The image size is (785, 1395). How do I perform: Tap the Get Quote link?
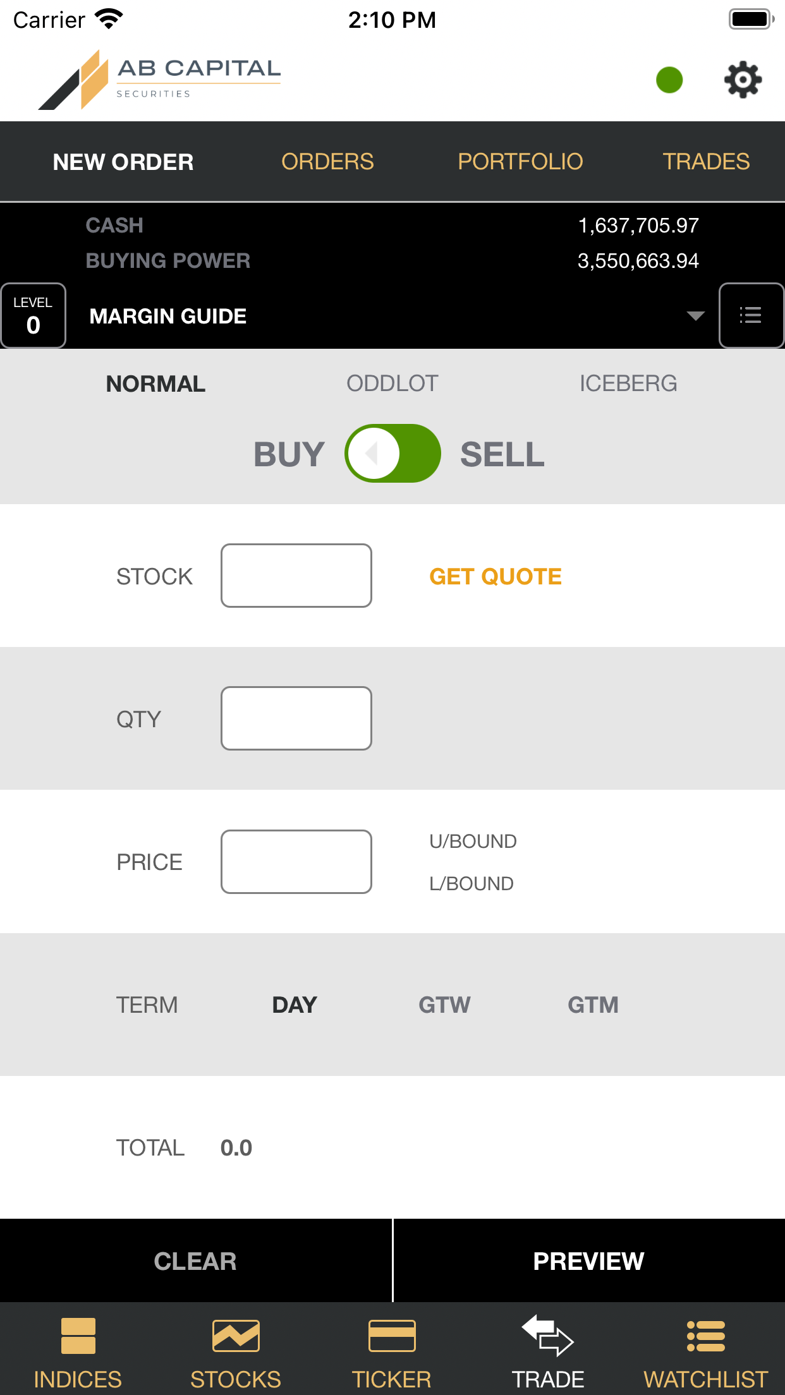[x=496, y=576]
